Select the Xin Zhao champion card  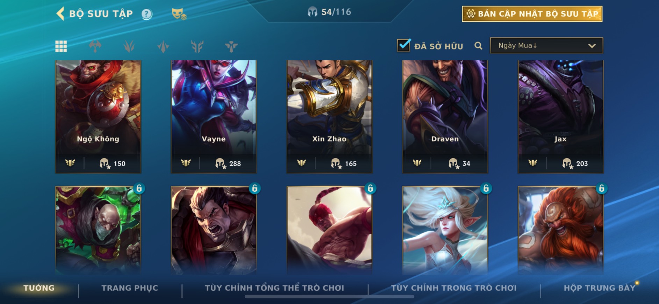[x=329, y=117]
